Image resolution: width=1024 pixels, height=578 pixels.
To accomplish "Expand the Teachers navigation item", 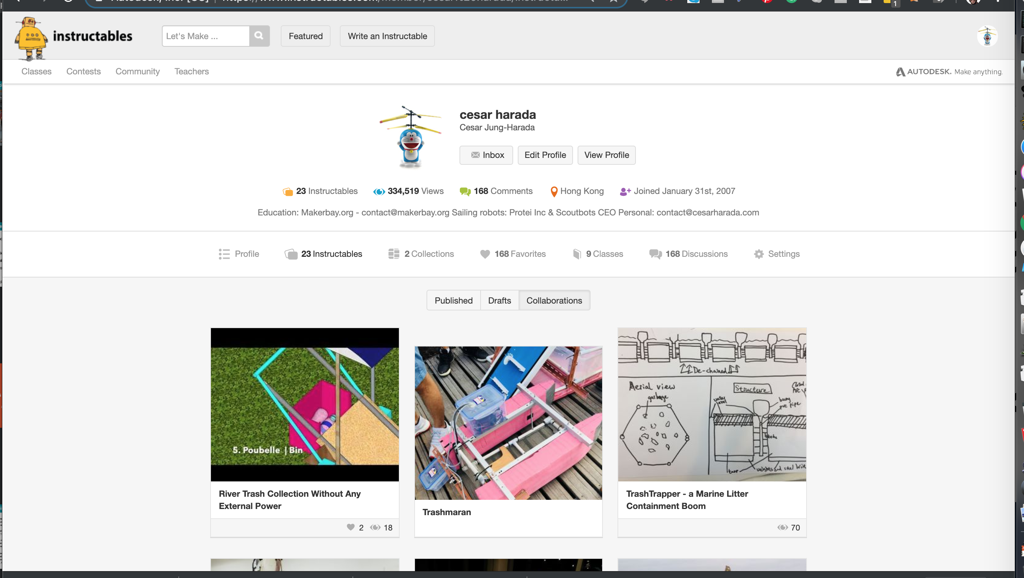I will [192, 72].
